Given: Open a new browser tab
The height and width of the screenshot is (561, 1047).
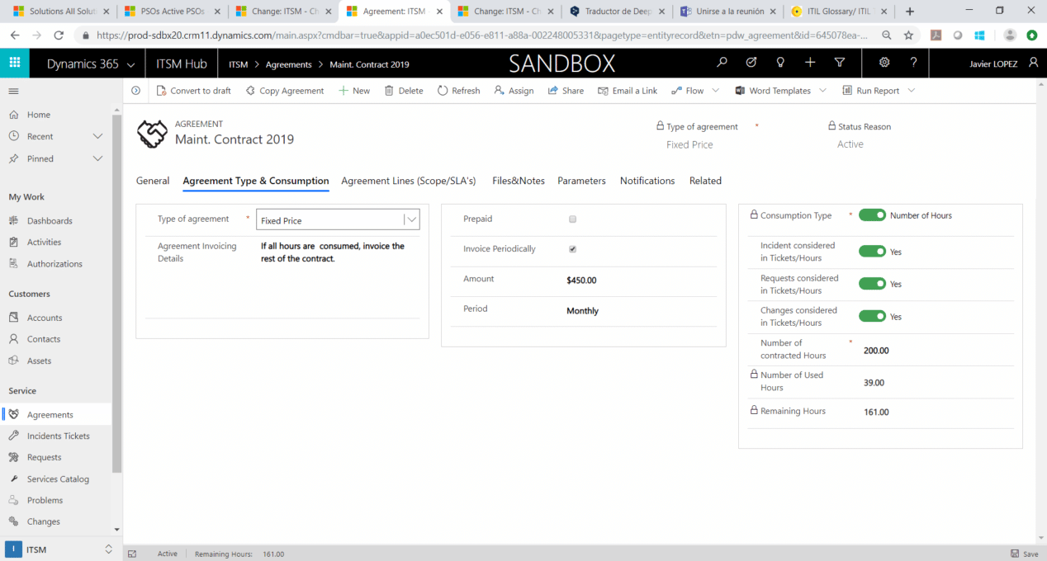Looking at the screenshot, I should (x=910, y=12).
